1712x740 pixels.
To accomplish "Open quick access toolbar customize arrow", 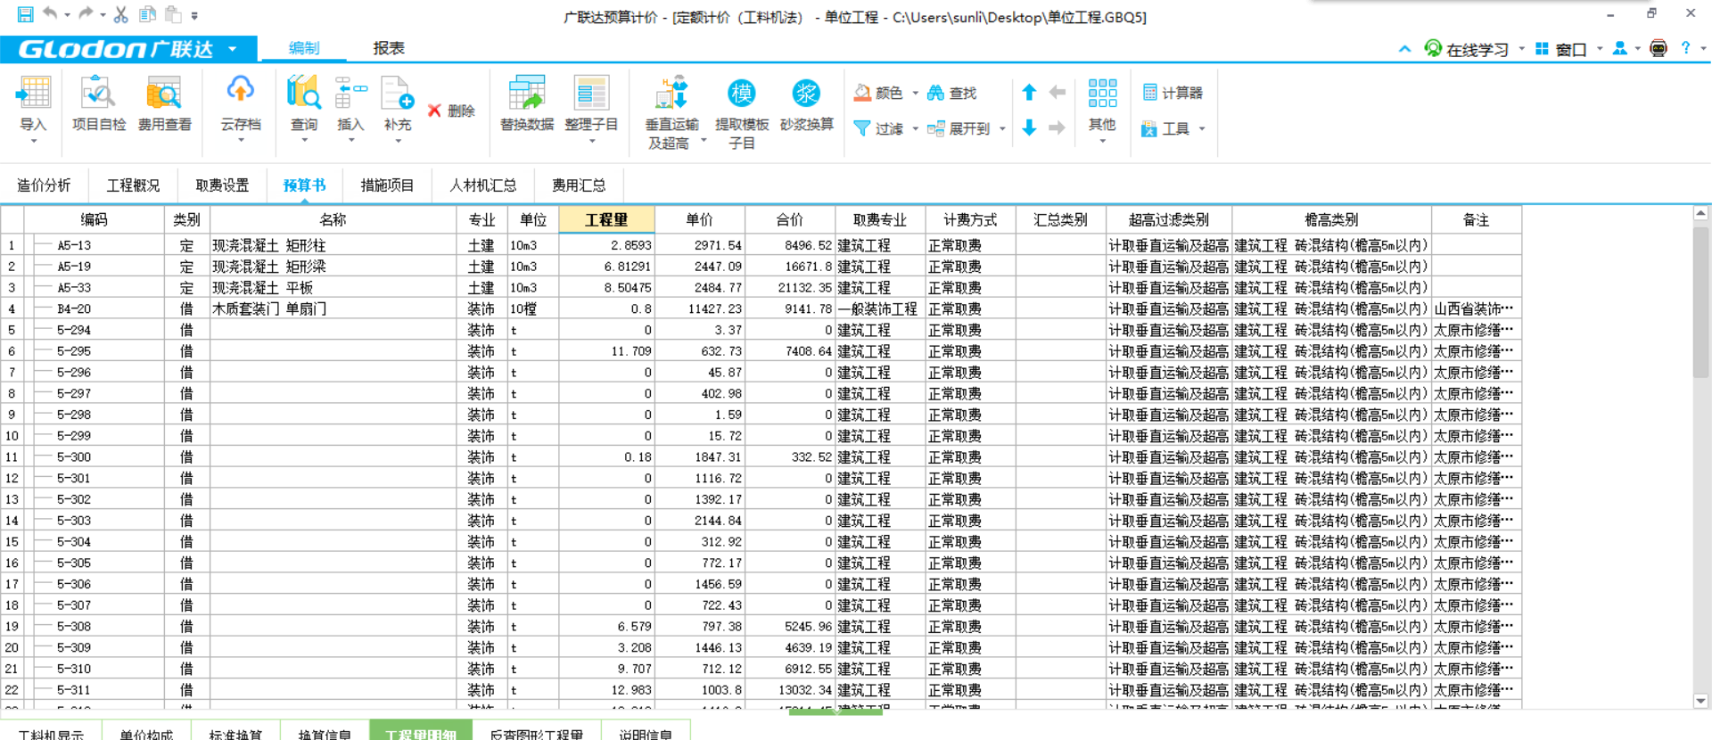I will 194,15.
